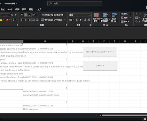
Task: Select cell with text 'Hello everyone!' in column B
Action: [x=45, y=109]
